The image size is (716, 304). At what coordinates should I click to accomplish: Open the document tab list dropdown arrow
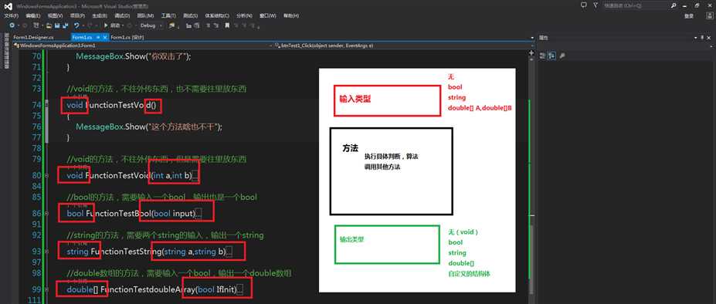point(532,38)
